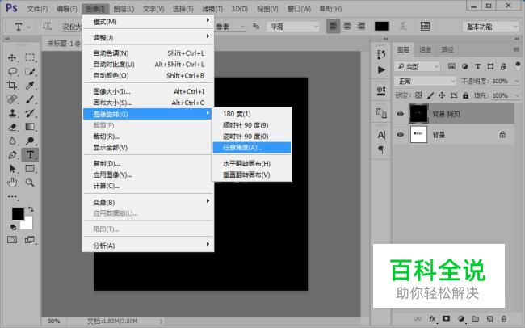The height and width of the screenshot is (328, 525).
Task: Click foreground color swatch
Action: tap(18, 214)
